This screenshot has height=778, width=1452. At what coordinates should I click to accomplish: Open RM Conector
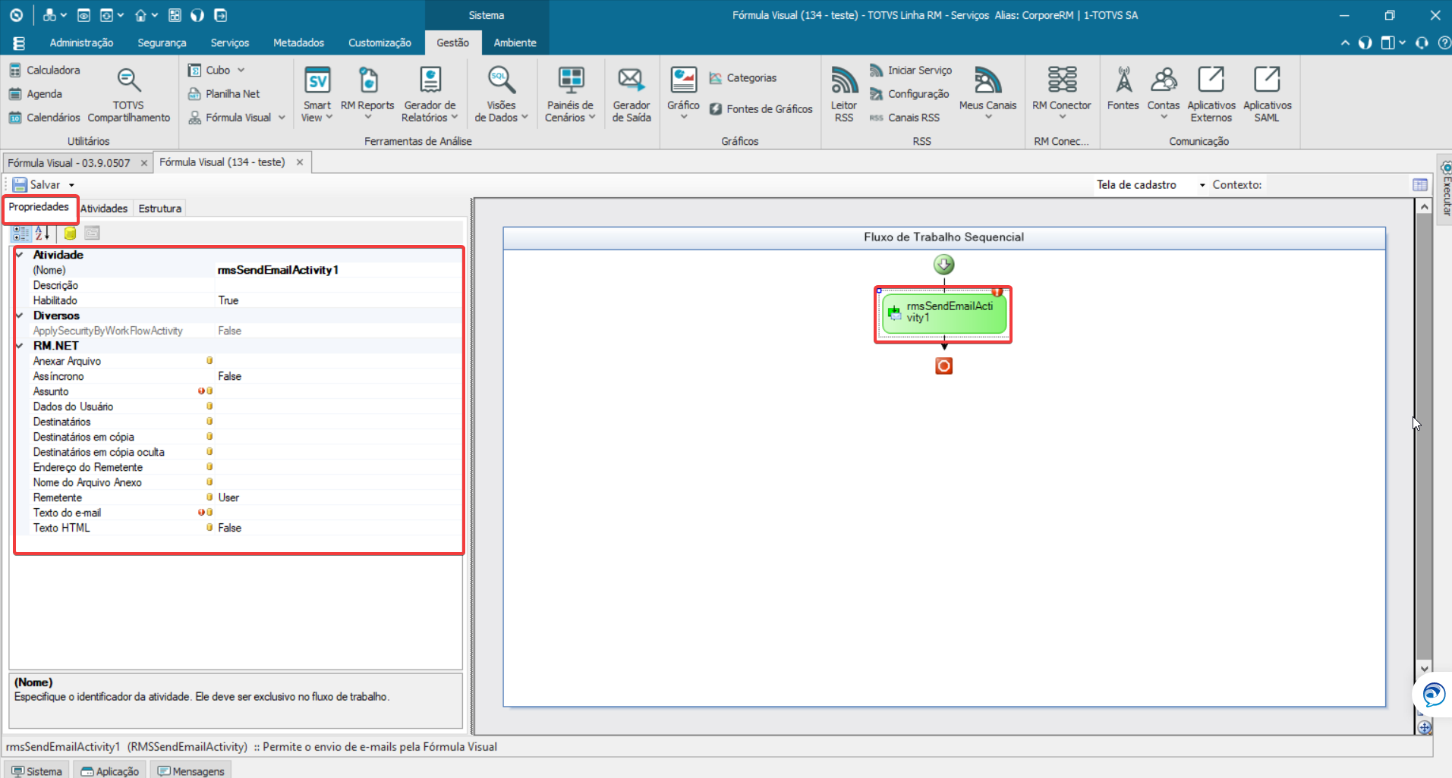[1061, 94]
